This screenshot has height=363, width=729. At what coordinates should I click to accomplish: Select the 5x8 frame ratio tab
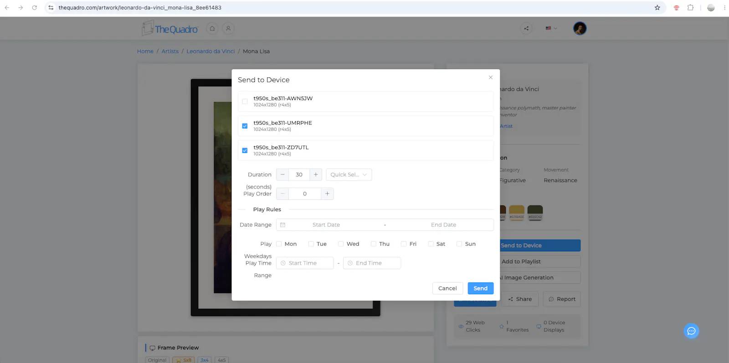(x=184, y=360)
